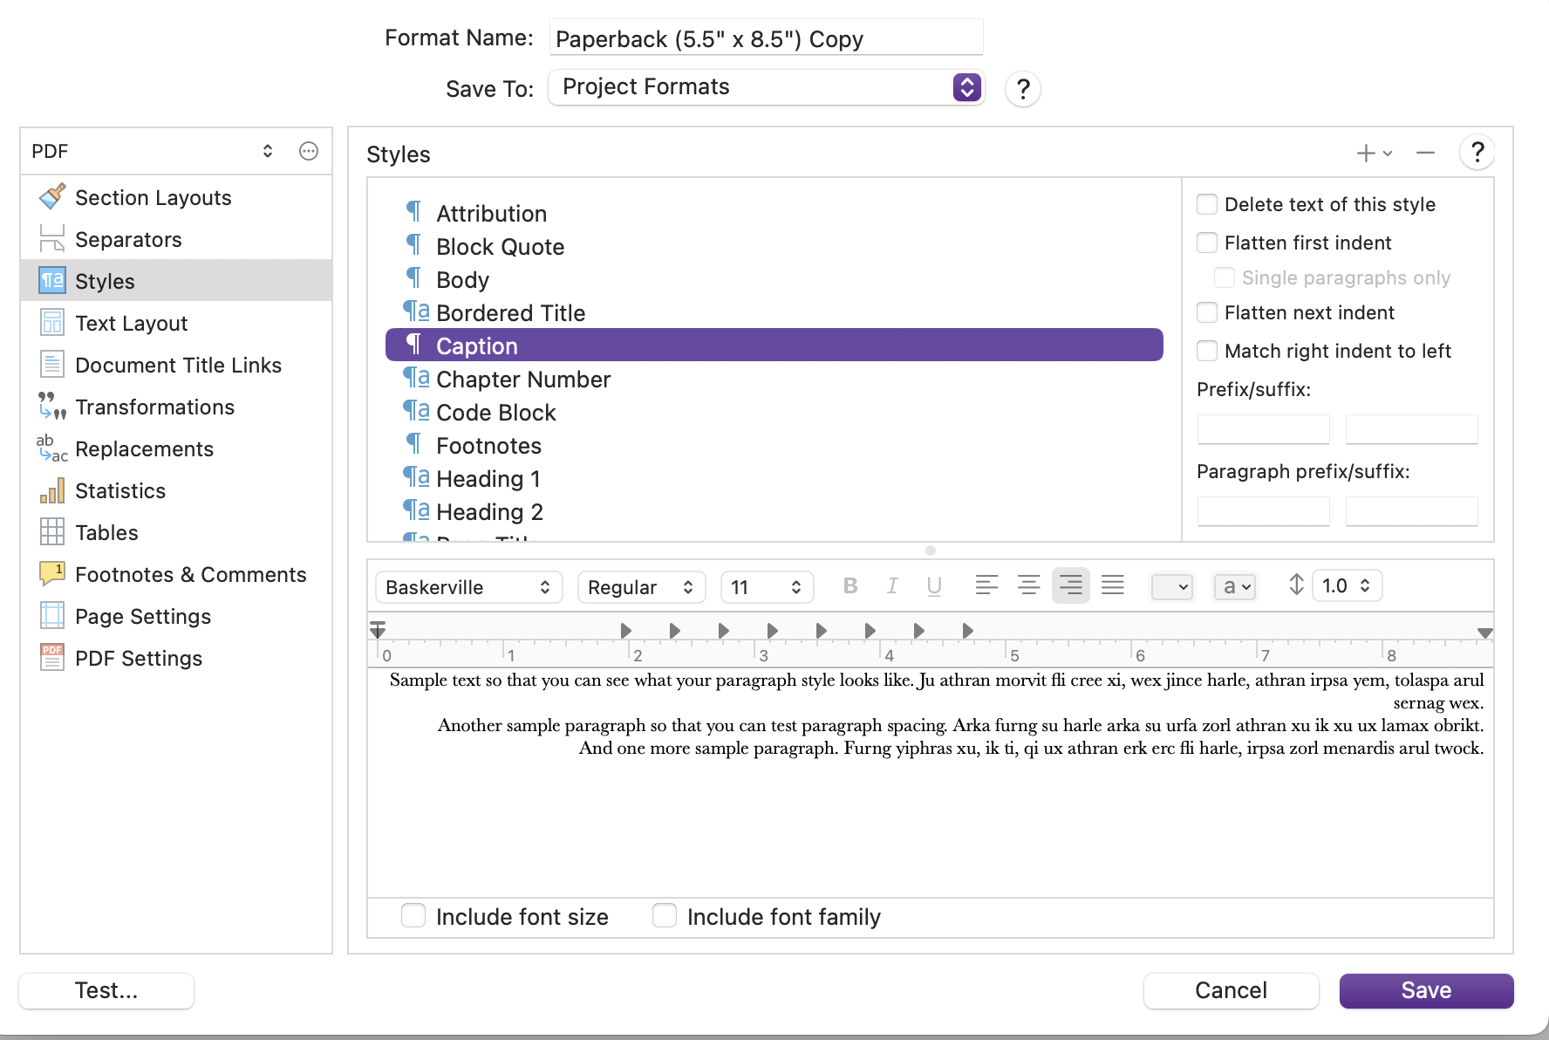
Task: Open Tables settings
Action: (176, 533)
